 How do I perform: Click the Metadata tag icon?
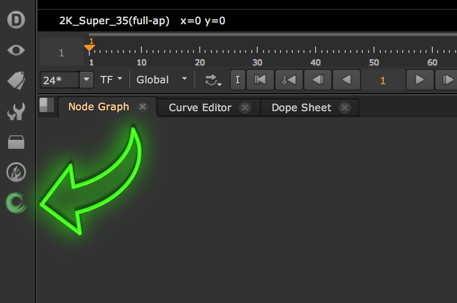[x=16, y=81]
